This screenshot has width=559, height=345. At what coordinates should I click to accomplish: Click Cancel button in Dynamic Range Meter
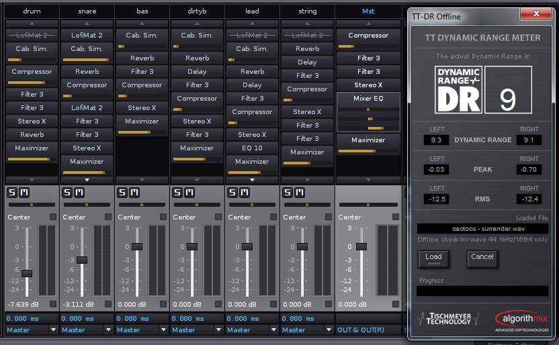482,258
